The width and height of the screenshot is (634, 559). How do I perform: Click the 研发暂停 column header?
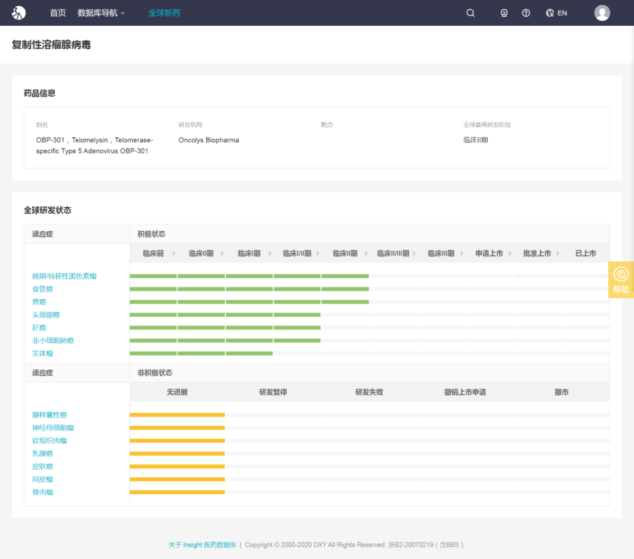pyautogui.click(x=273, y=392)
